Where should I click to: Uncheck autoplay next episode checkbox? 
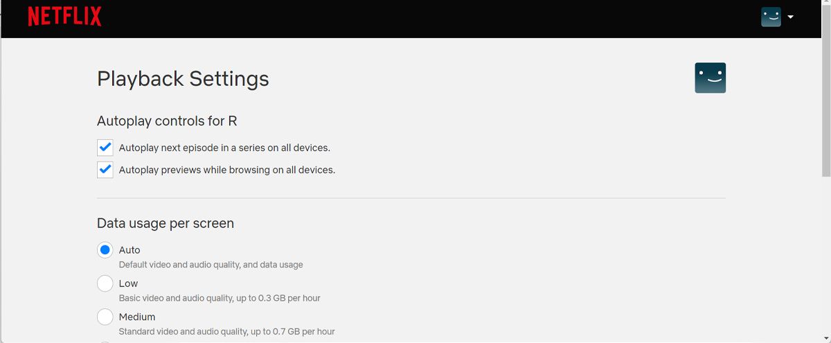pos(105,148)
